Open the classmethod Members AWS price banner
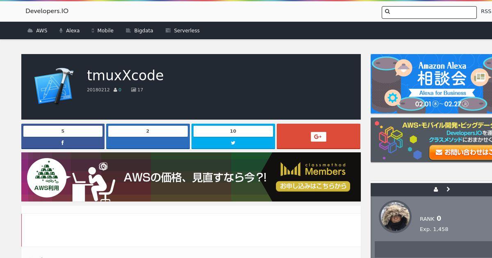 click(191, 177)
